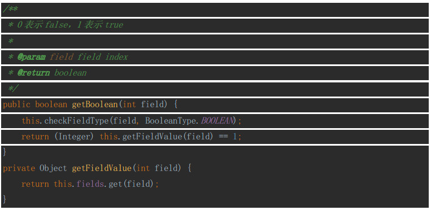
Task: Click the boolean return type keyword
Action: pos(51,105)
